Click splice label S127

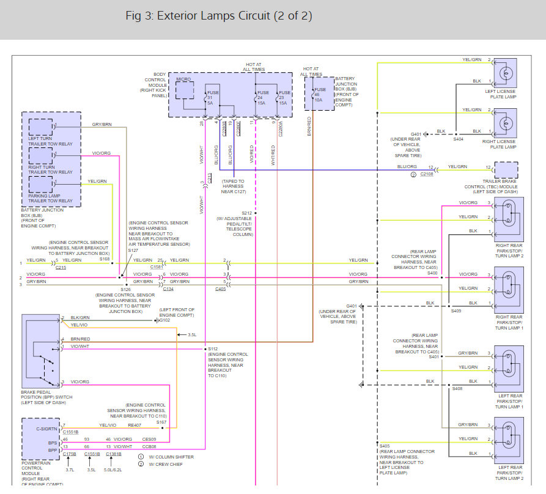(x=133, y=250)
